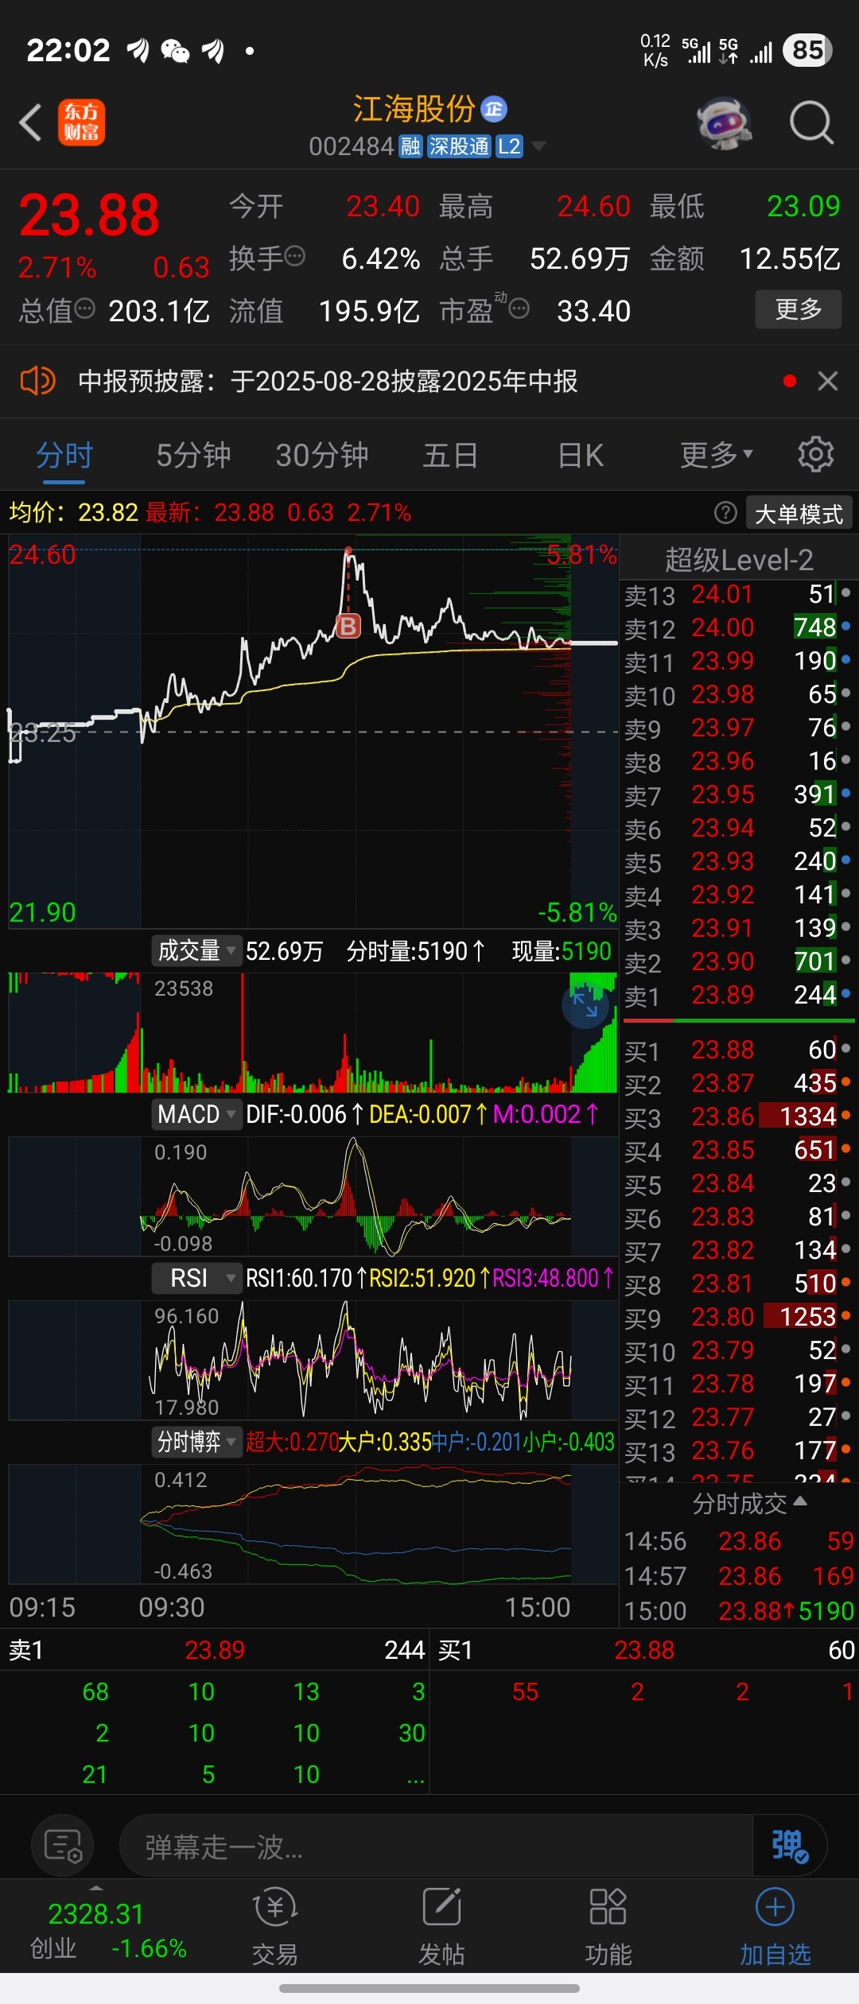Tap the search magnifier icon
This screenshot has width=859, height=2004.
811,123
